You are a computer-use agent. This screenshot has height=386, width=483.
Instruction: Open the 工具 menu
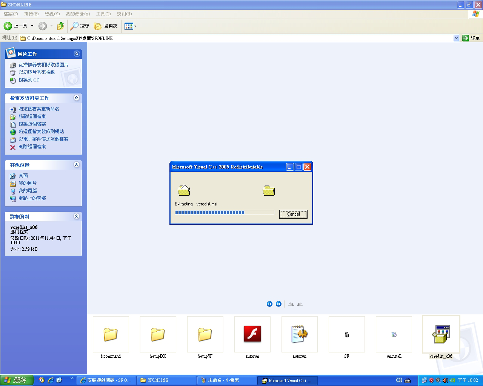(103, 14)
